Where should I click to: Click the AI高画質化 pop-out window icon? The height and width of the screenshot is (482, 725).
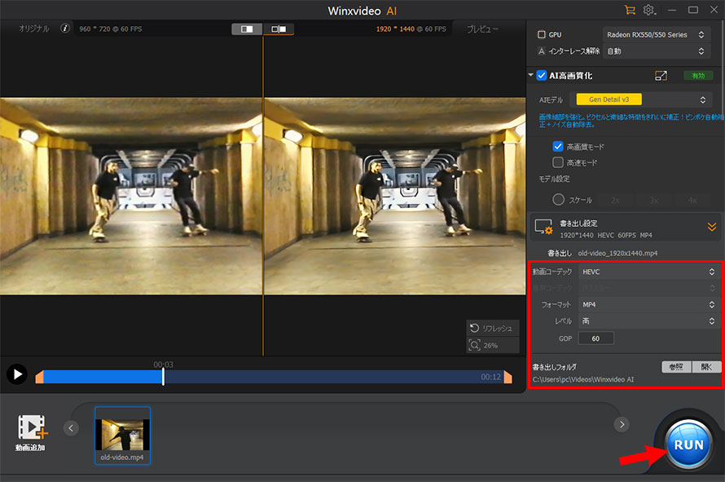[x=661, y=76]
